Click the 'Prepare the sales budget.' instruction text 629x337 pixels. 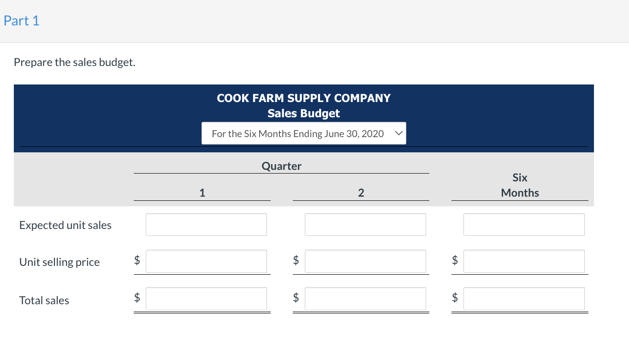coord(75,62)
